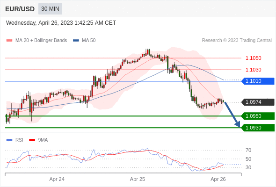Screen dimensions: 276x187
Task: Select the Research © 2023 Trading Central credit
Action: pyautogui.click(x=237, y=41)
